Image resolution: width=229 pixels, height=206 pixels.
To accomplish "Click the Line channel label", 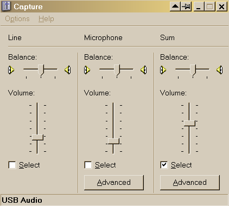I will [x=15, y=38].
